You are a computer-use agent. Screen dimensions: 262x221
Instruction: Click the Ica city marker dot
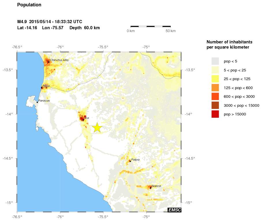[x=83, y=119]
